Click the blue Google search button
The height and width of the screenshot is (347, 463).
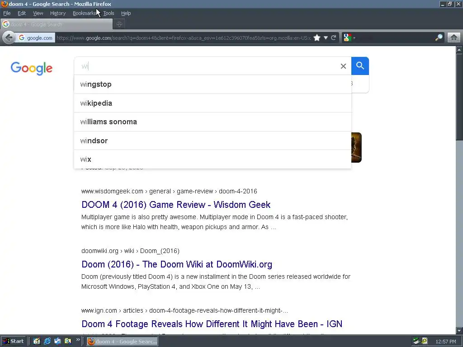click(360, 66)
